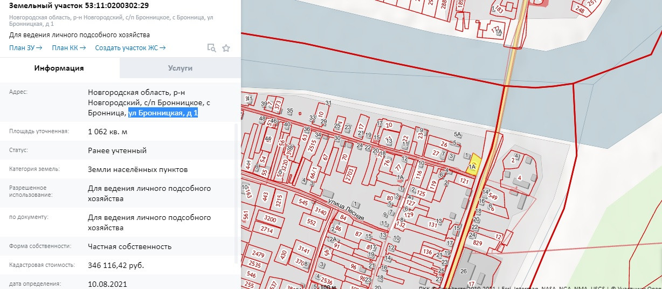Click ownership value Частная собственность
The image size is (662, 289).
(x=130, y=246)
